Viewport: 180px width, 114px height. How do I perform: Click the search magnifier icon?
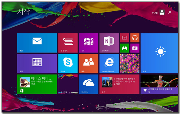coord(169,12)
